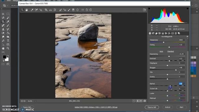Click the Kontrast value field
This screenshot has width=199, height=112.
pyautogui.click(x=182, y=58)
